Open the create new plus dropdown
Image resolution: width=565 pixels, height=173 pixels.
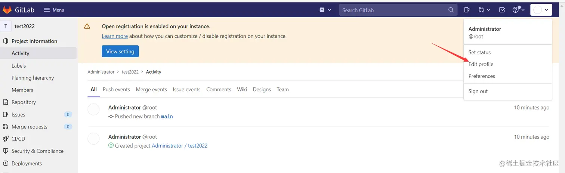(x=325, y=10)
